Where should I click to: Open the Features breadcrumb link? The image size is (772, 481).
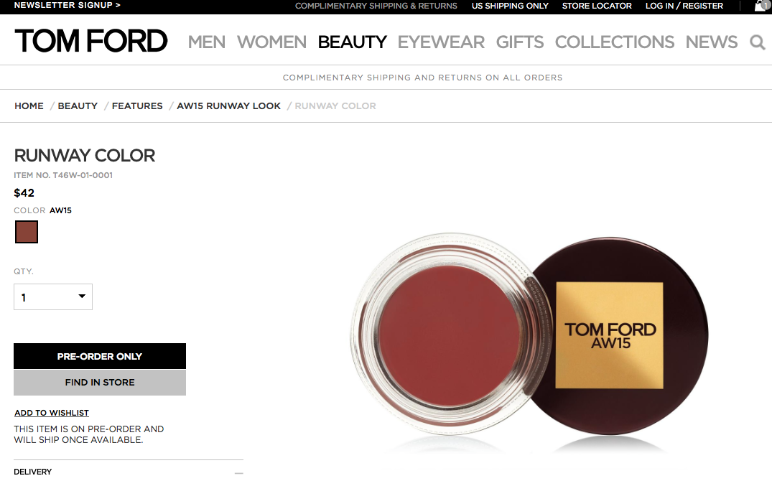pyautogui.click(x=137, y=106)
